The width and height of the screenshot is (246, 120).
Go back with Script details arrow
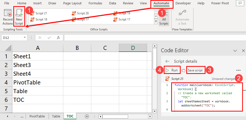167,61
